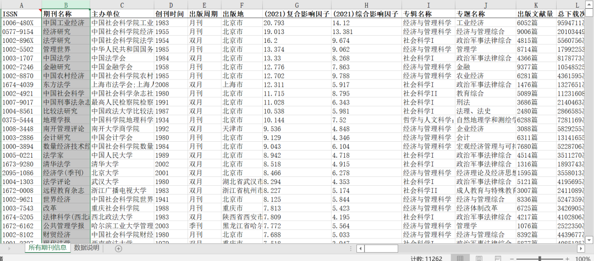Select the 社会科学II cell in 中国社会科学 row
The image size is (594, 261).
[428, 93]
